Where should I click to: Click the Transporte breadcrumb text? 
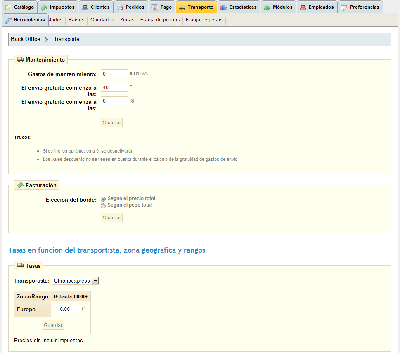(x=66, y=39)
